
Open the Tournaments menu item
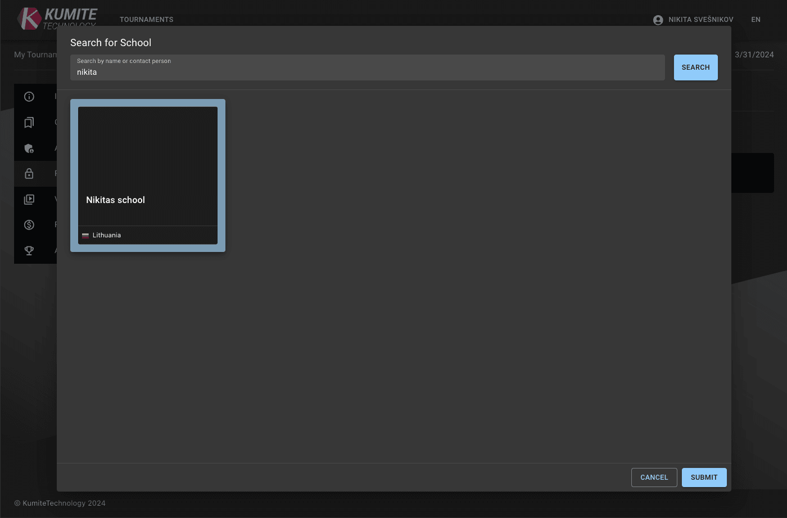[146, 20]
